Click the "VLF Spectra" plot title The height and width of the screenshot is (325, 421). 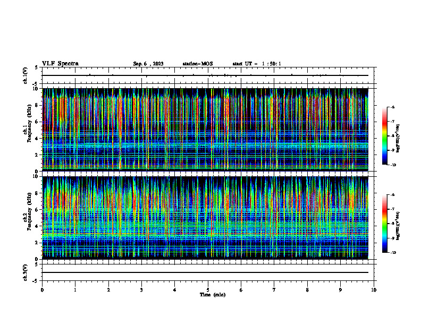pyautogui.click(x=60, y=64)
